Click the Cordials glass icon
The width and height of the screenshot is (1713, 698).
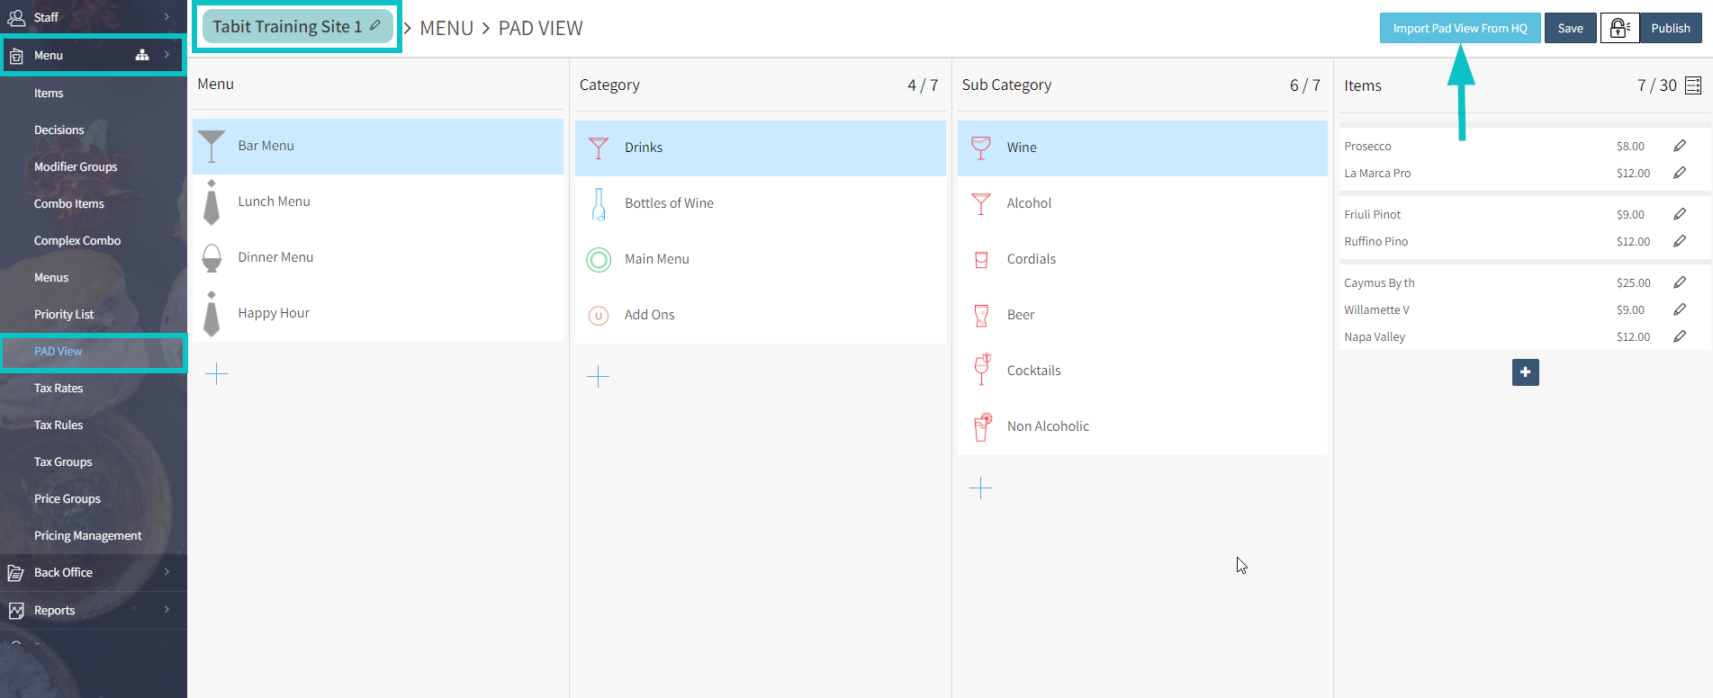click(x=981, y=260)
